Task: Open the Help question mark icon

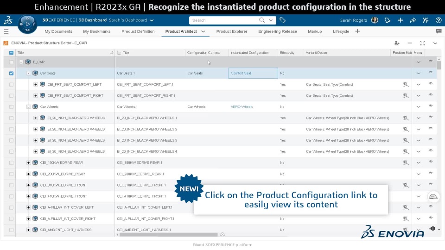Action: tap(439, 20)
